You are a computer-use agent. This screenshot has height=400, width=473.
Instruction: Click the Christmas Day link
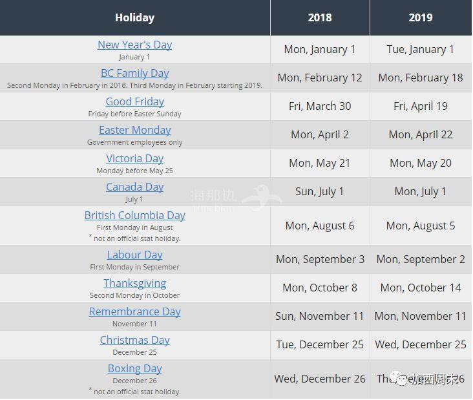click(x=135, y=341)
